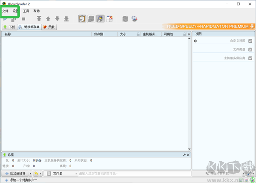Image resolution: width=256 pixels, height=183 pixels.
Task: Select the 链接抓取器 tab
Action: (x=29, y=27)
